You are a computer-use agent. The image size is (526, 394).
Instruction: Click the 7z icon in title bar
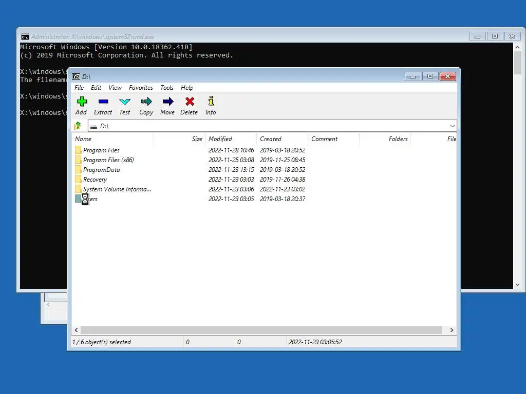tap(76, 77)
